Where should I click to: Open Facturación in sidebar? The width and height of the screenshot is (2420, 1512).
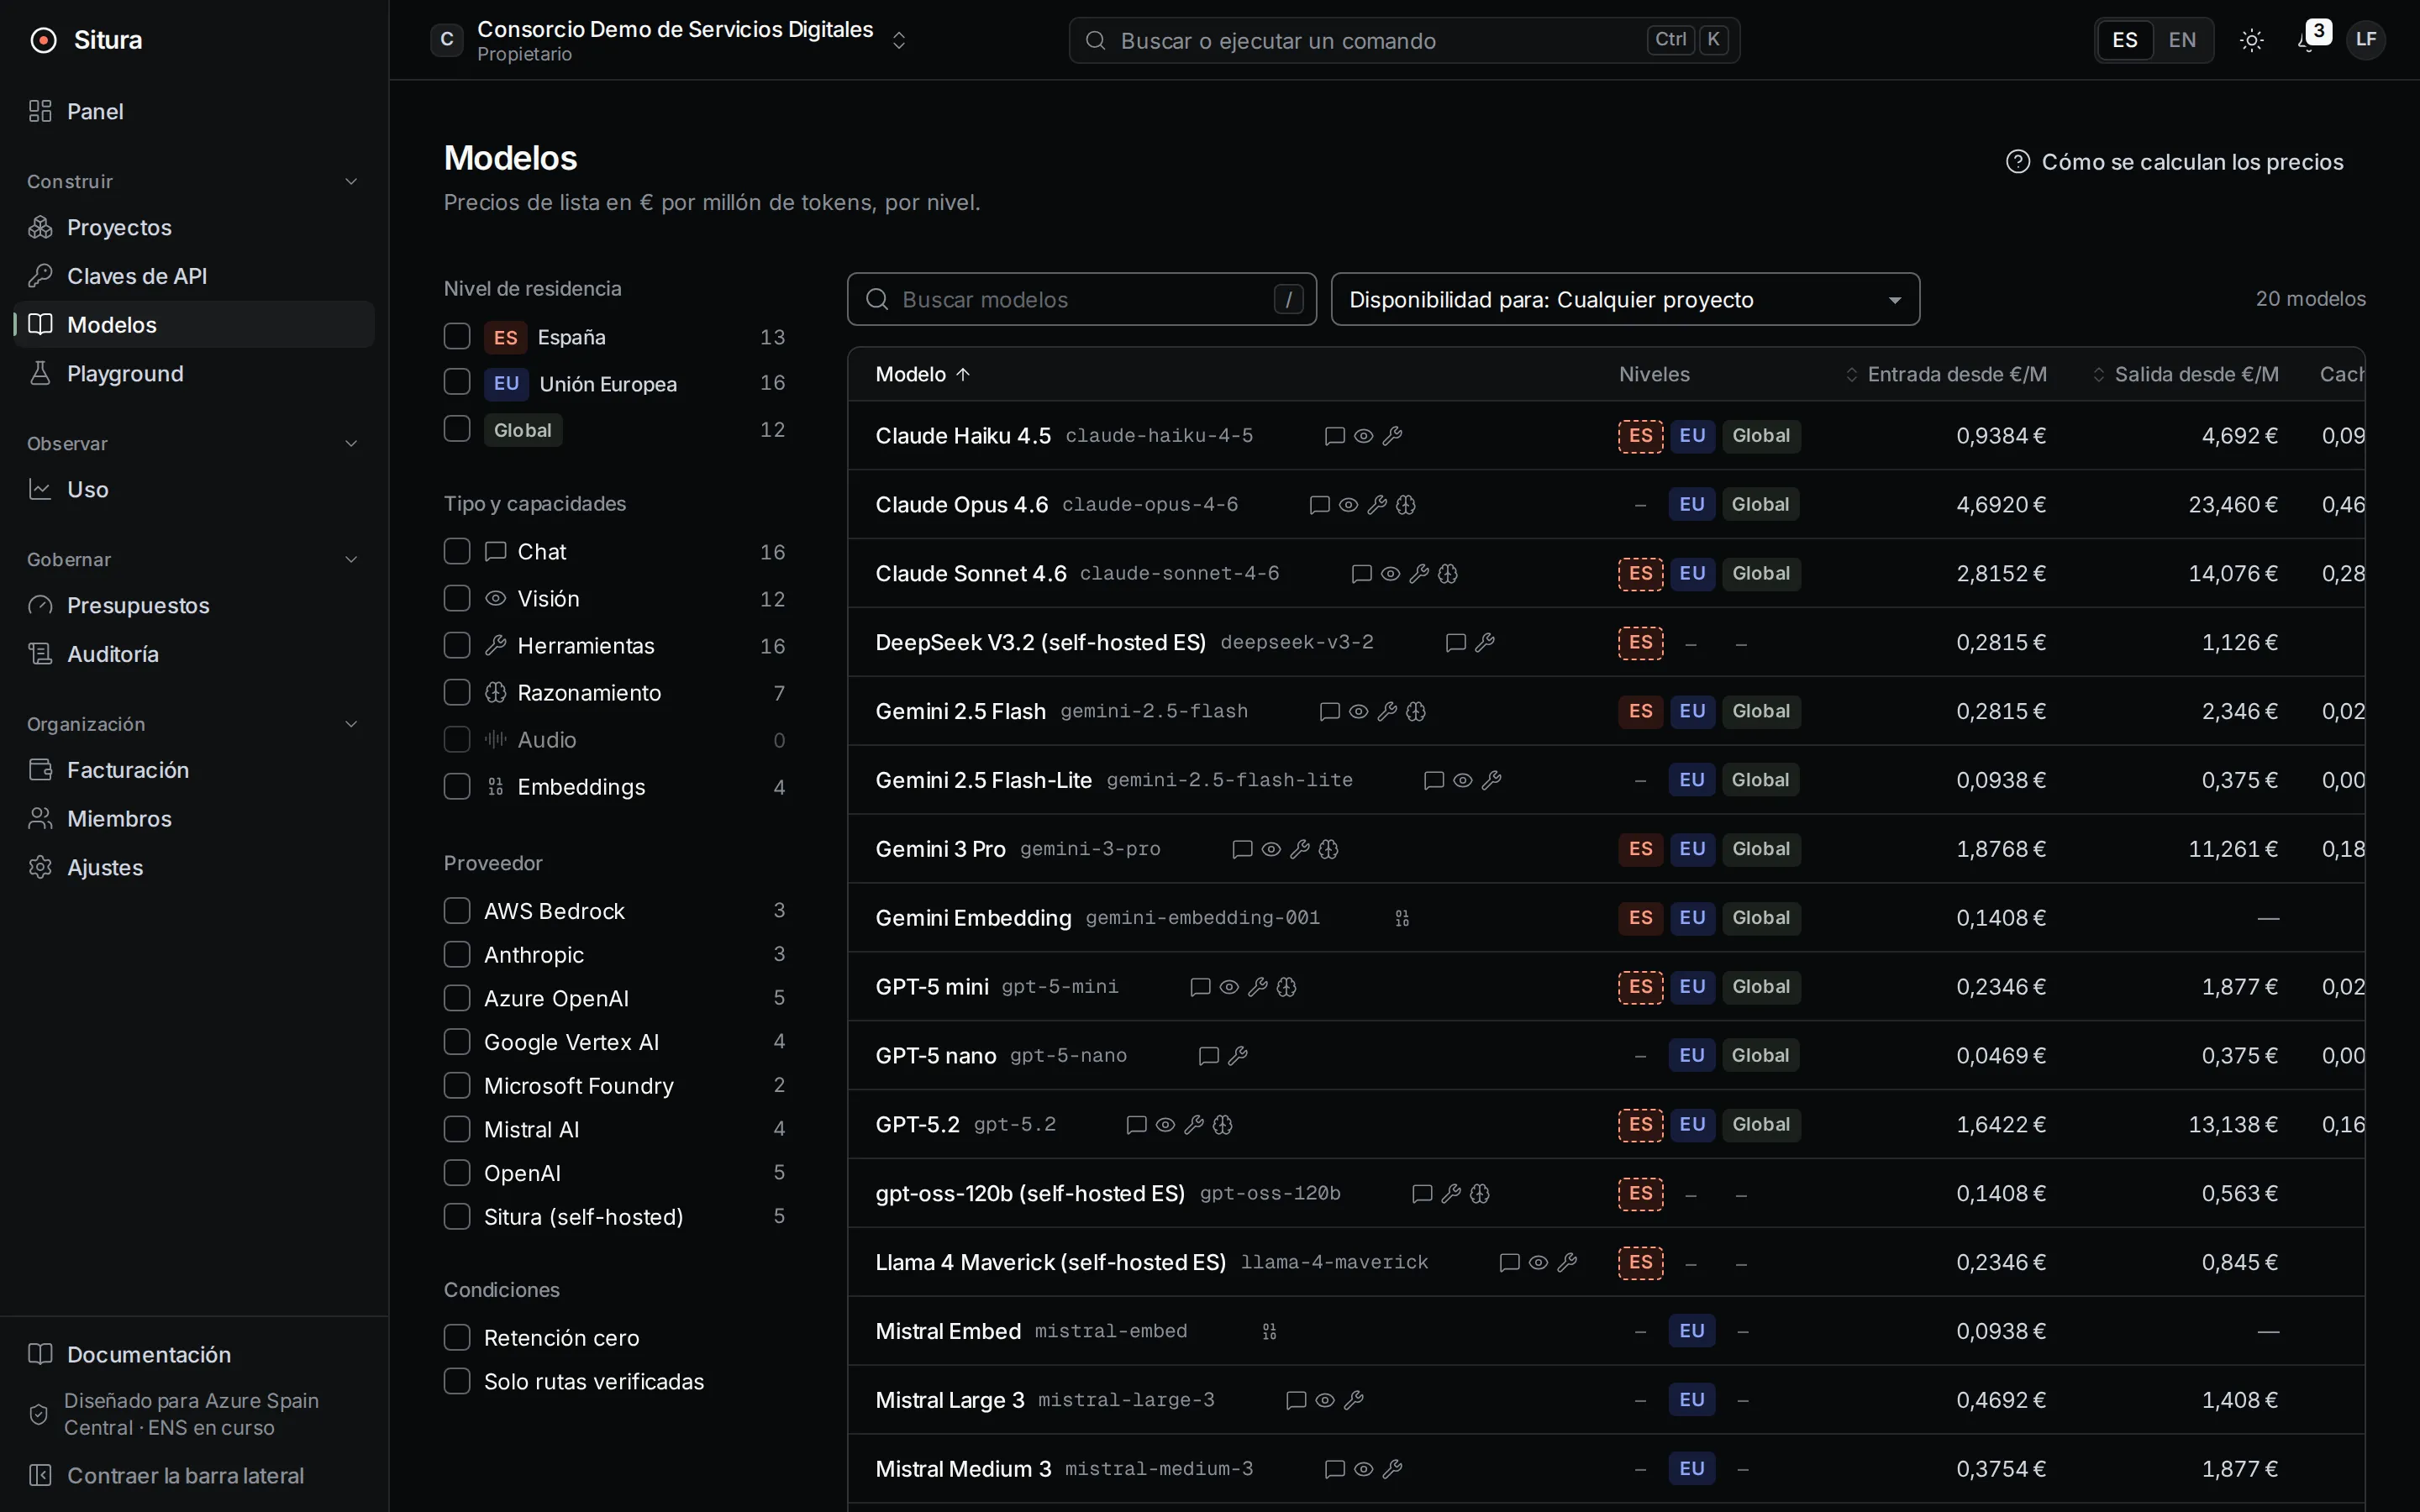coord(194,769)
